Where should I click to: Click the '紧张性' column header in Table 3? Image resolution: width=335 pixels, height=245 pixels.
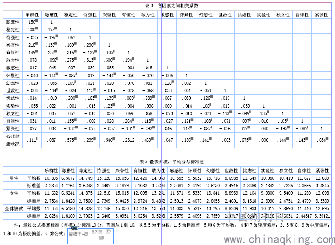322,14
